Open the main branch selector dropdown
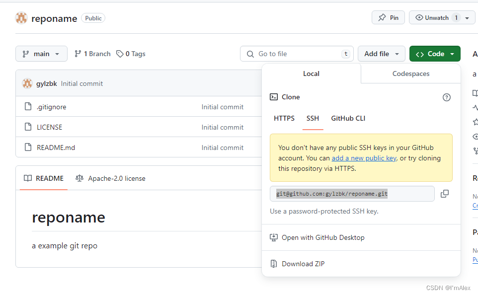 [41, 54]
